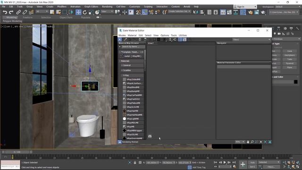
Task: Collapse the V-Ray materials group
Action: click(x=132, y=76)
